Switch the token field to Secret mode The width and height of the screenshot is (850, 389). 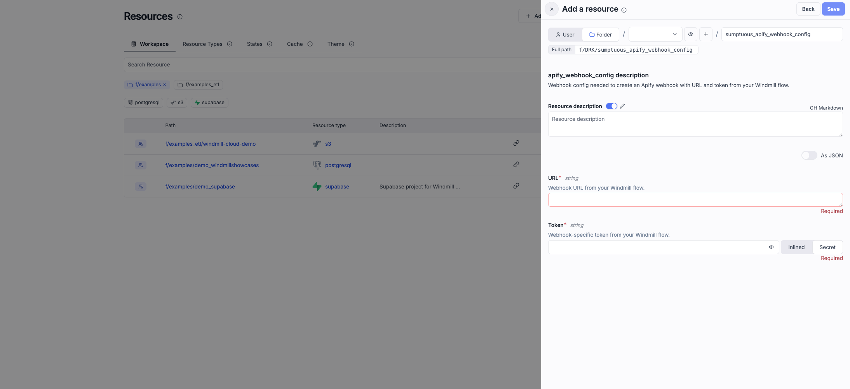point(827,247)
